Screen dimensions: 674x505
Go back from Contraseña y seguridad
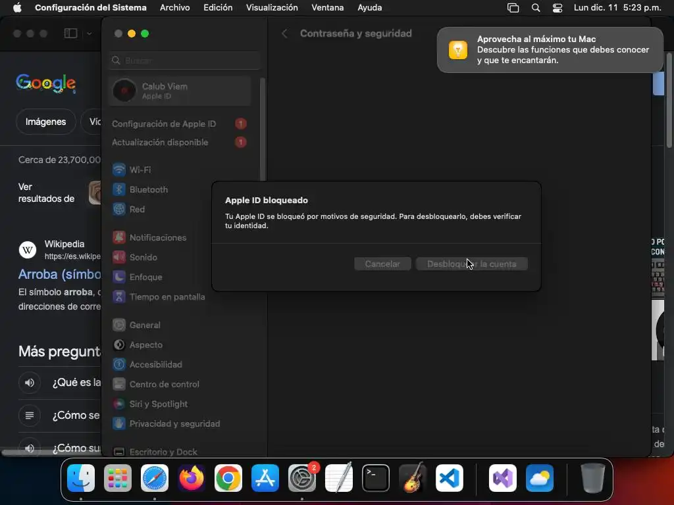pos(284,34)
